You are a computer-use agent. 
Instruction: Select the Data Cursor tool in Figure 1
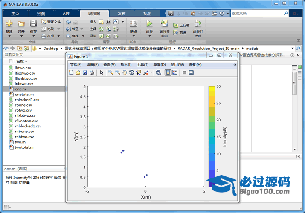coord(139,72)
